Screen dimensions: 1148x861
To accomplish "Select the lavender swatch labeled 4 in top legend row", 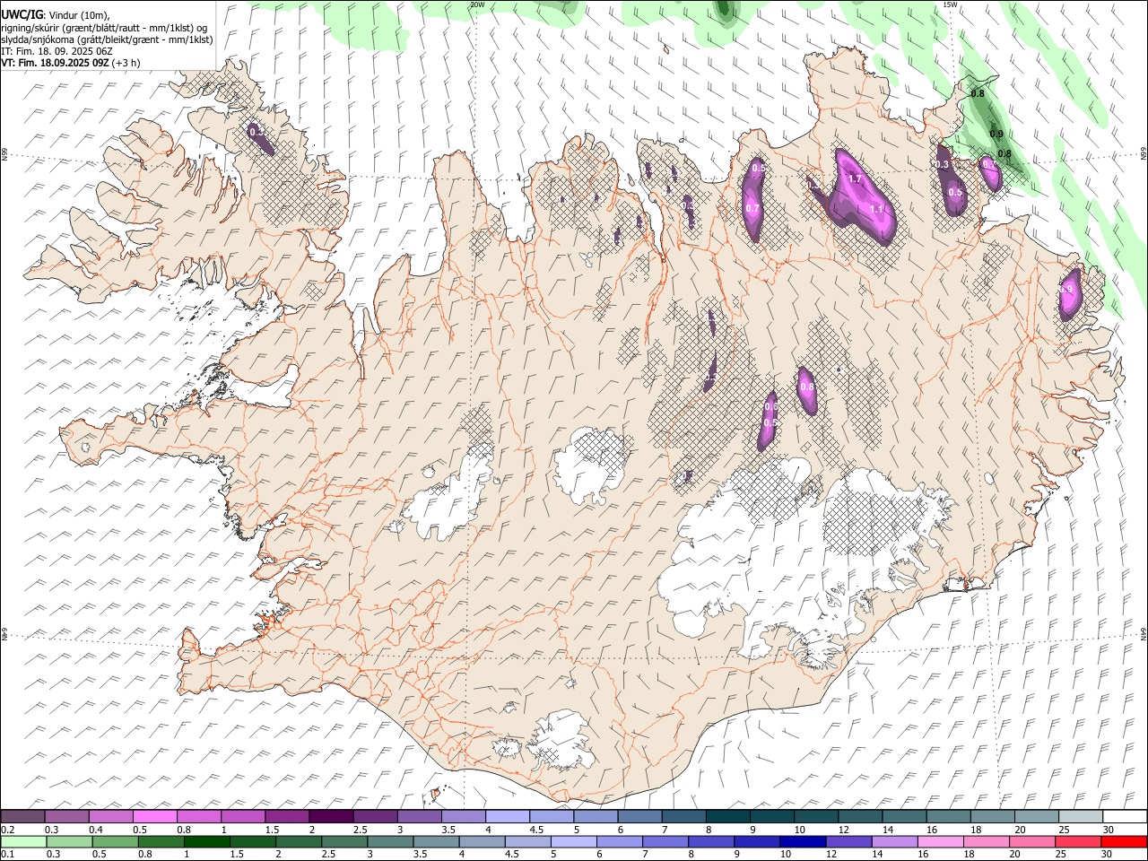I will [508, 817].
